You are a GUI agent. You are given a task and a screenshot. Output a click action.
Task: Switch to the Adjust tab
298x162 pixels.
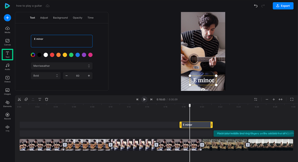[x=44, y=18]
